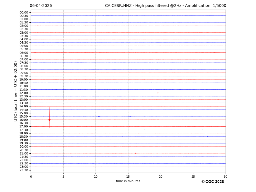The height and width of the screenshot is (192, 256).
Task: Click the UTC local time y-axis label
Action: pos(16,91)
